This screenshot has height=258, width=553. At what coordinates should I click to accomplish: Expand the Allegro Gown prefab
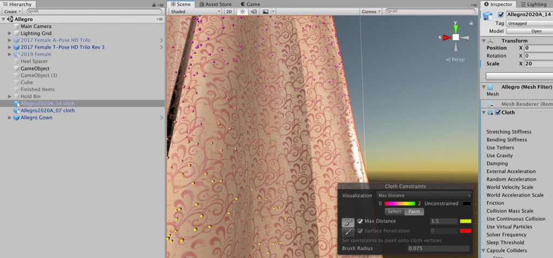(10, 117)
